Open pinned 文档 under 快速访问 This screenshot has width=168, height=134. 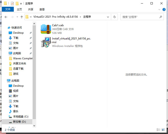point(16,43)
